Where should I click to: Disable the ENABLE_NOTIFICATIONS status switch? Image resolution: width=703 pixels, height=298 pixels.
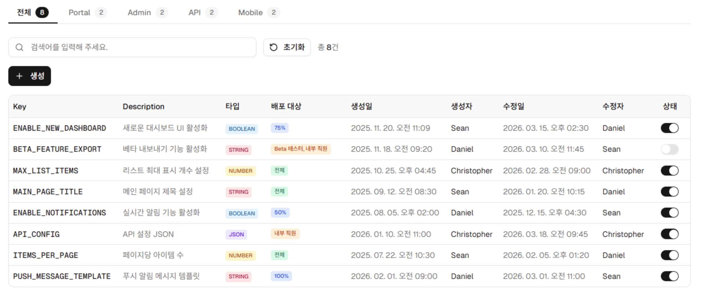[669, 213]
